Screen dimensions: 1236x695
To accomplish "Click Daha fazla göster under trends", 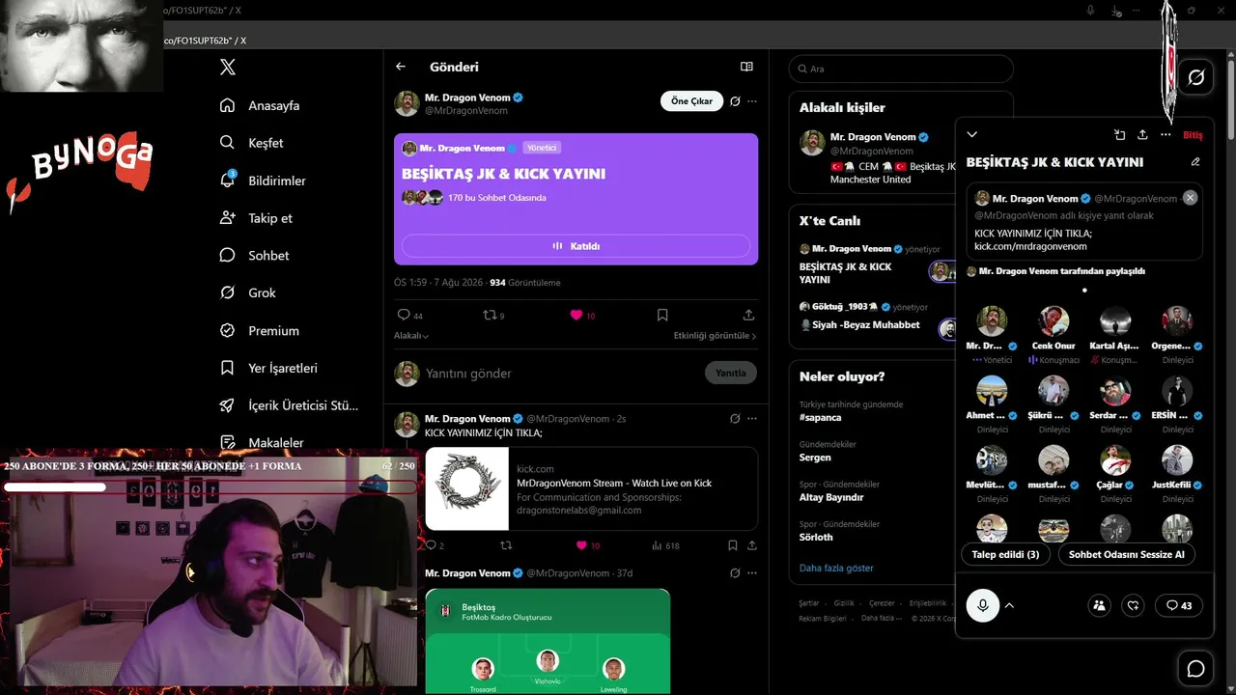I will [x=836, y=568].
